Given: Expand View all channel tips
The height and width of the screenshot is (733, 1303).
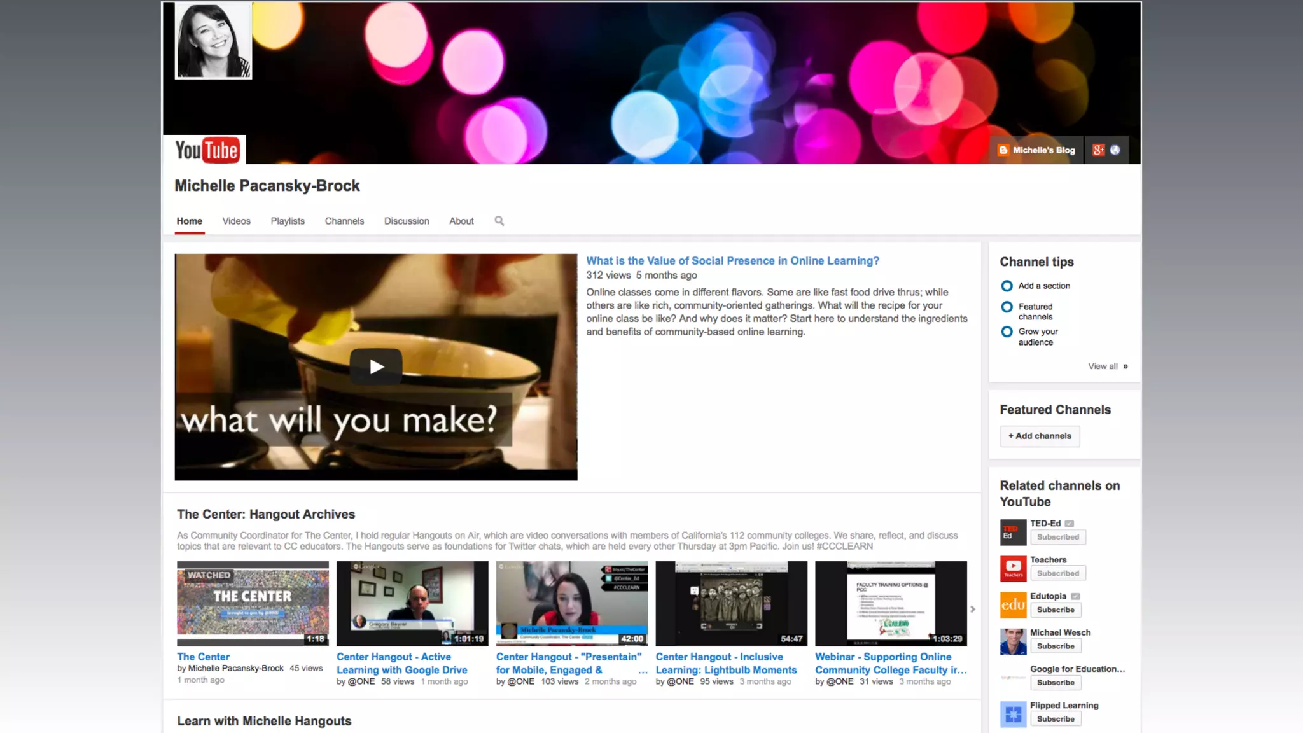Looking at the screenshot, I should pyautogui.click(x=1107, y=366).
